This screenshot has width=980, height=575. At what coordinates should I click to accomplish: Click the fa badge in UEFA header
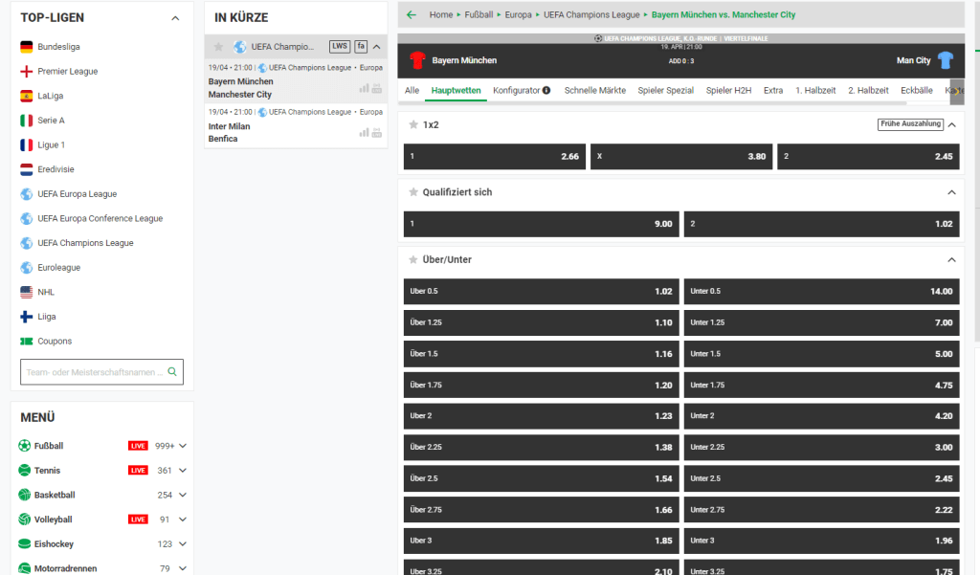click(361, 46)
